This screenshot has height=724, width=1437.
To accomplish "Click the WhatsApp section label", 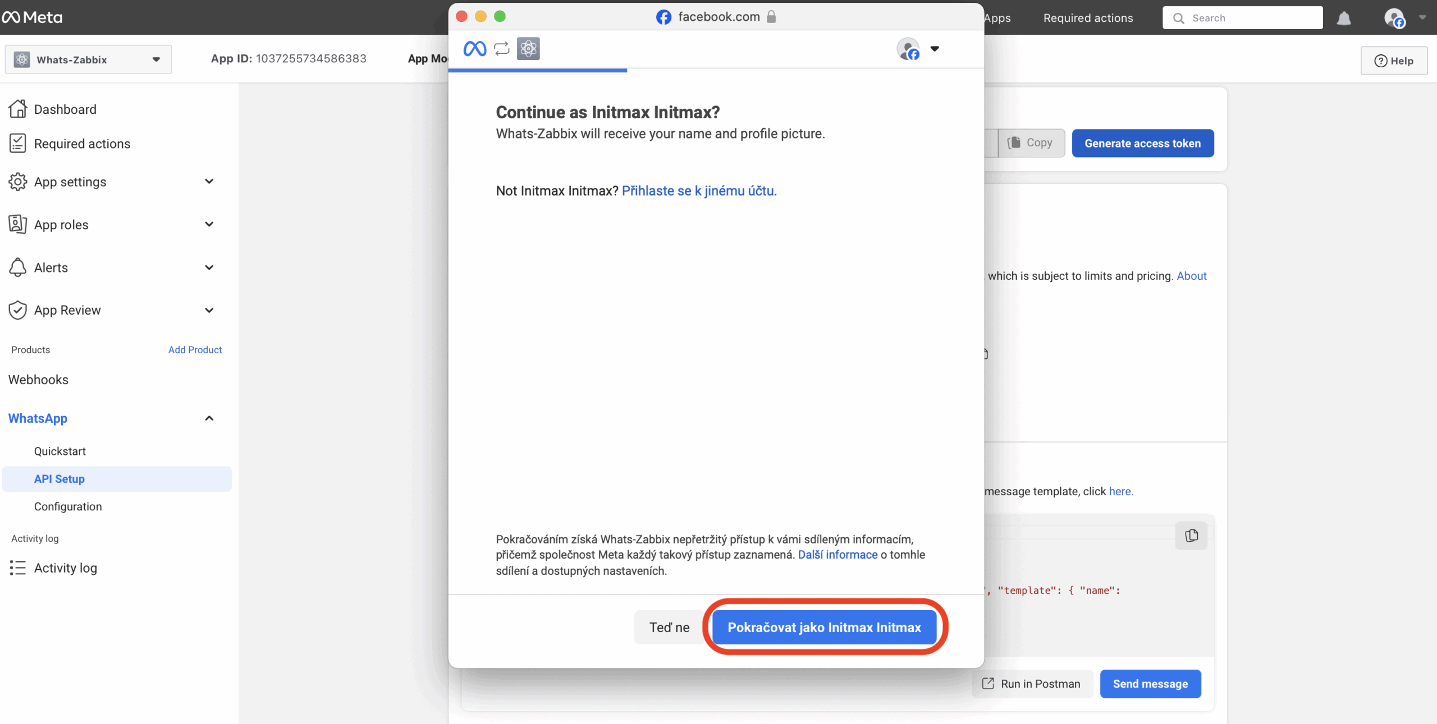I will (38, 418).
